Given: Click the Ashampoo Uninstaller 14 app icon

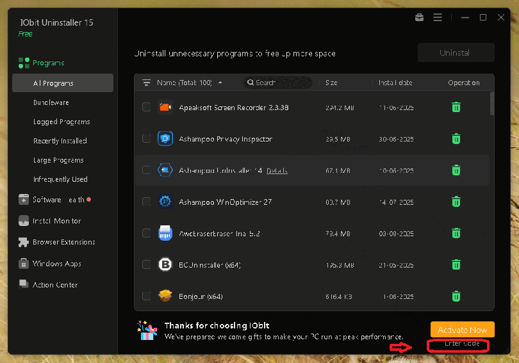Looking at the screenshot, I should [x=165, y=170].
